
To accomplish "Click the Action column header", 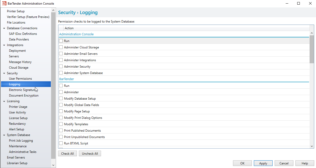I will 186,28.
